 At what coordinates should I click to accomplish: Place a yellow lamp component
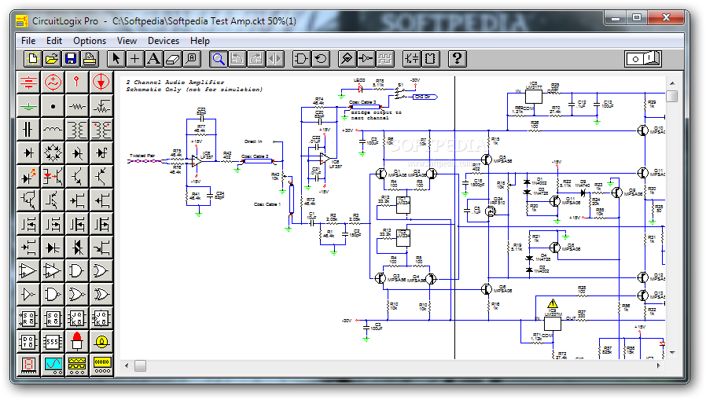click(101, 342)
